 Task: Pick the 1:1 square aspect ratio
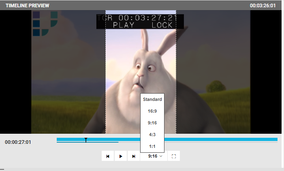[x=152, y=146]
